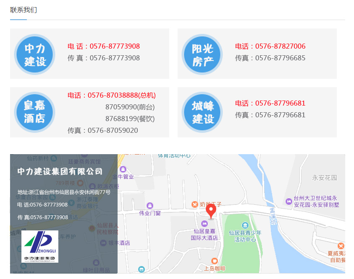This screenshot has width=354, height=279.
Task: Click the red location pin on map
Action: point(211,211)
